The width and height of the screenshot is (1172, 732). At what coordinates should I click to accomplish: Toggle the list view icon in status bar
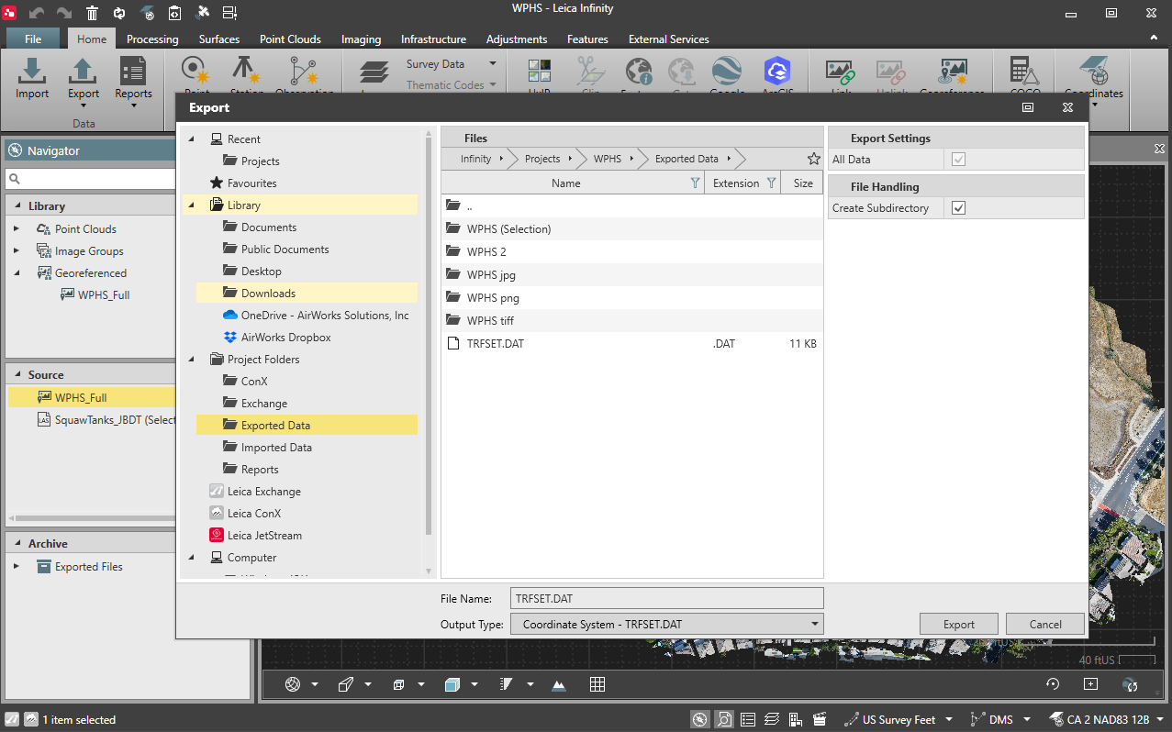748,719
